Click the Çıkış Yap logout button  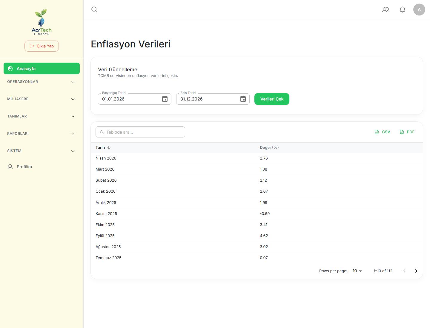click(42, 46)
